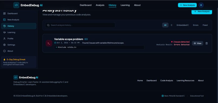
Task: Click the Educational Tool footer text
Action: coord(197,96)
